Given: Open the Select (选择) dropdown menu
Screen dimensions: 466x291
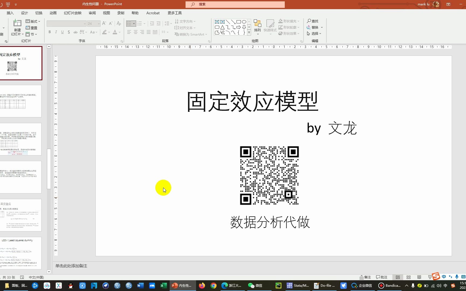Looking at the screenshot, I should (x=315, y=33).
